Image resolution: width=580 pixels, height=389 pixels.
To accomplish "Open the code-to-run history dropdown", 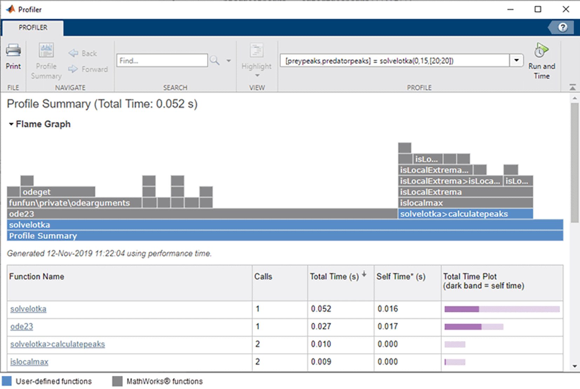I will click(x=516, y=61).
